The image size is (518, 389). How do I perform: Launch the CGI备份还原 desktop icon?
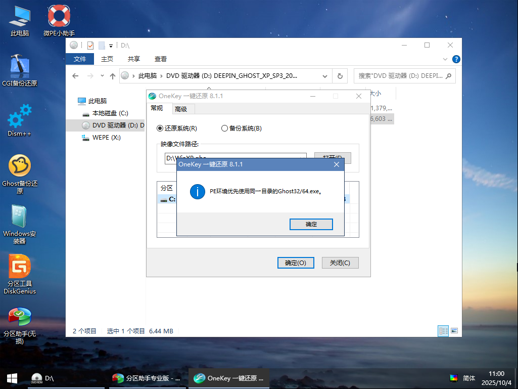tap(20, 70)
